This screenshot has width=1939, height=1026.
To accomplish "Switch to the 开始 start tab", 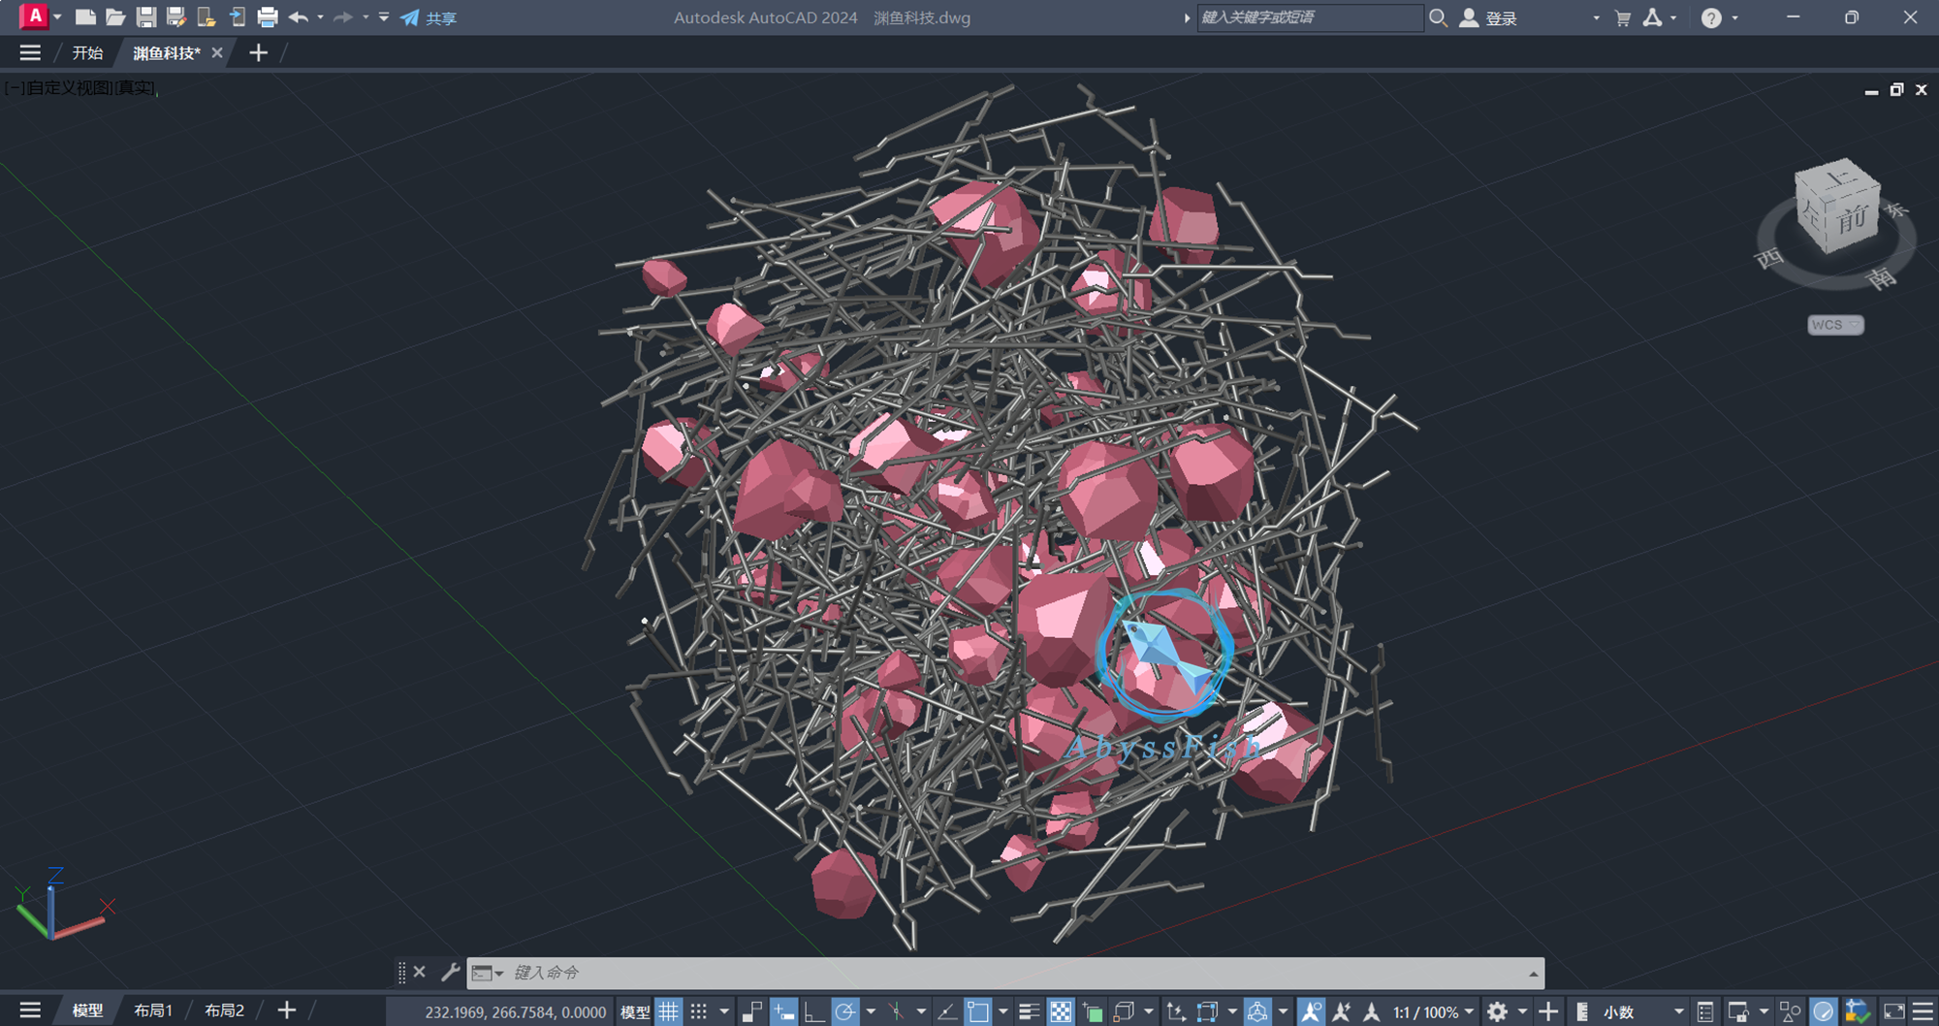I will click(x=87, y=53).
